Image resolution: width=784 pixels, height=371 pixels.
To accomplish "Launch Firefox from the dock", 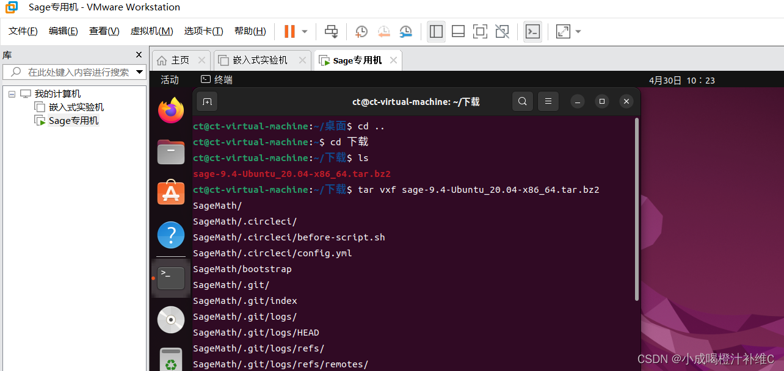I will coord(171,110).
